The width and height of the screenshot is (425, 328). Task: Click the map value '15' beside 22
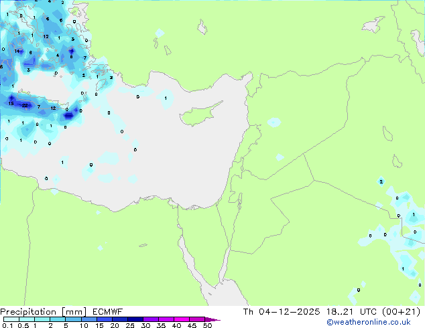(11, 103)
